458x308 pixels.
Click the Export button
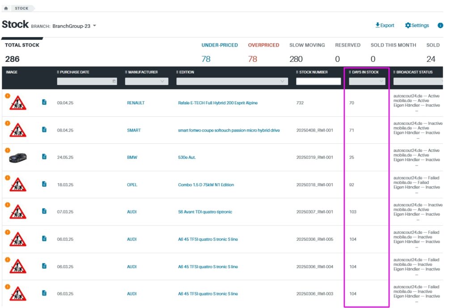pyautogui.click(x=385, y=26)
